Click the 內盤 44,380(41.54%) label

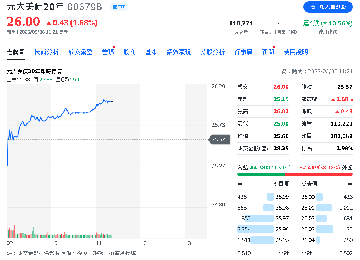point(264,168)
